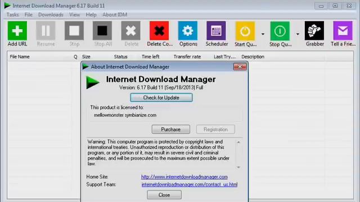The image size is (360, 202).
Task: Click the 'Home Site:' label
Action: pos(97,177)
